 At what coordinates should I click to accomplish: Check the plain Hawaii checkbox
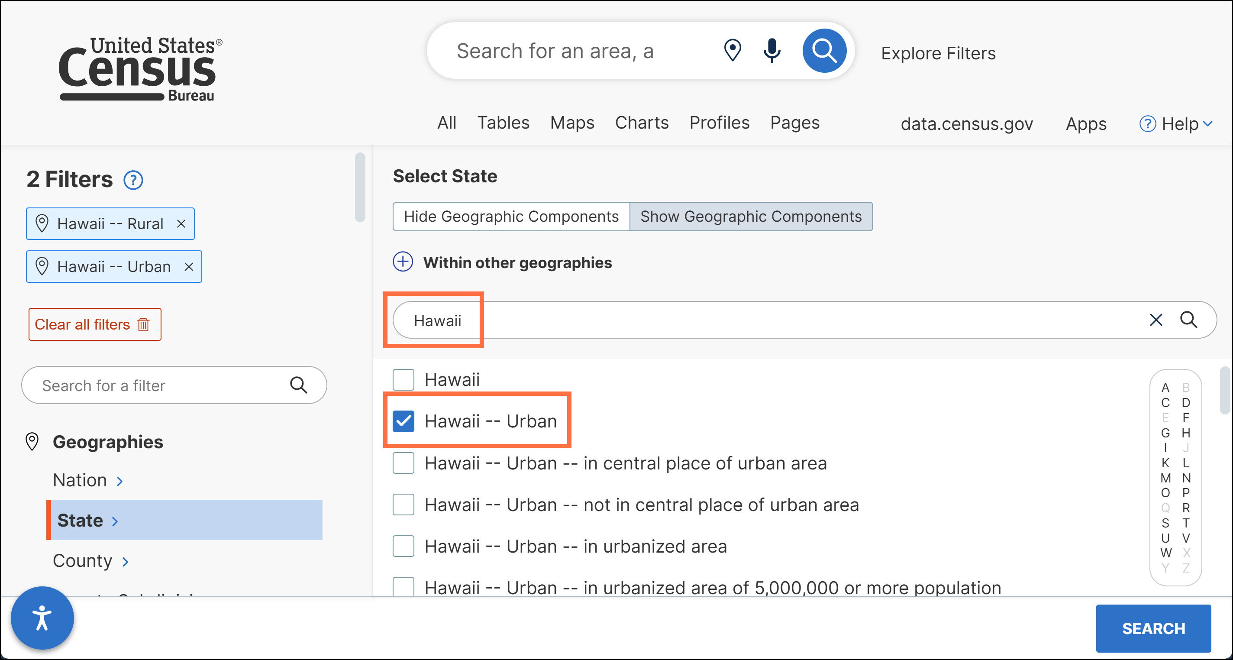click(403, 380)
